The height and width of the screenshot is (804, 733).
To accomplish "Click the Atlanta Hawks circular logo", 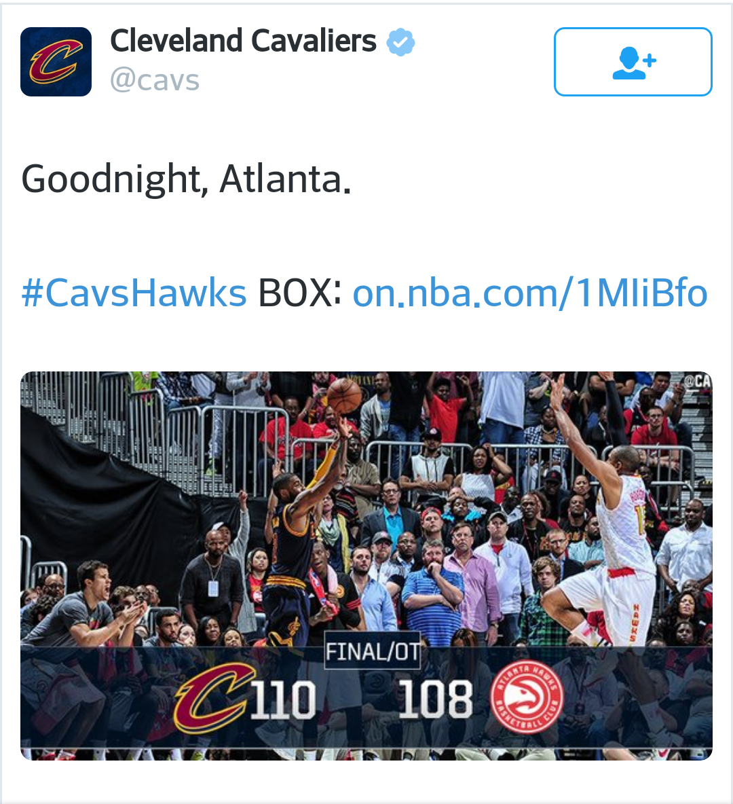I will pyautogui.click(x=527, y=697).
